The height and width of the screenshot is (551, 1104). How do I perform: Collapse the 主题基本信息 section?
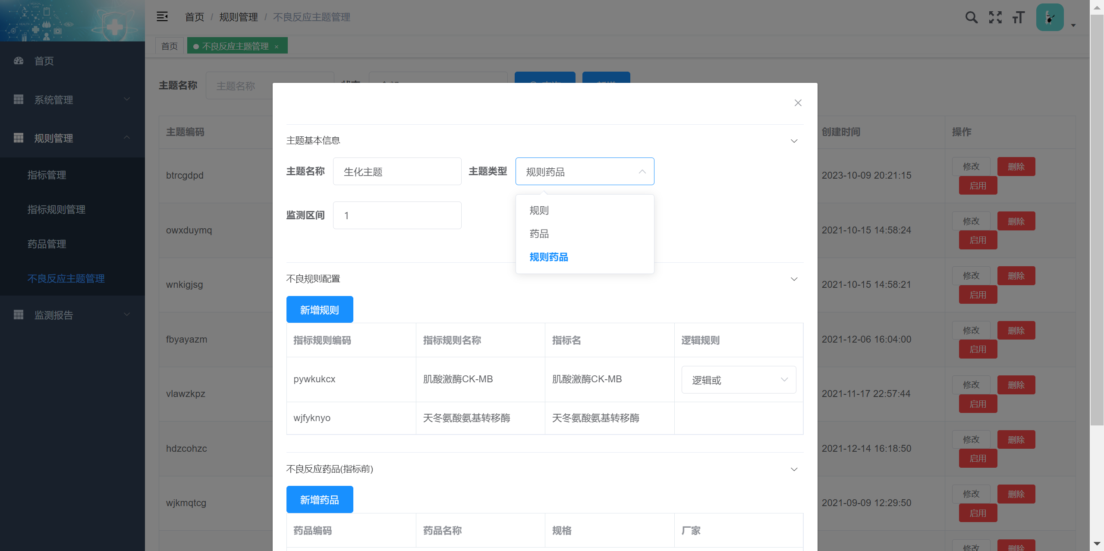point(794,141)
